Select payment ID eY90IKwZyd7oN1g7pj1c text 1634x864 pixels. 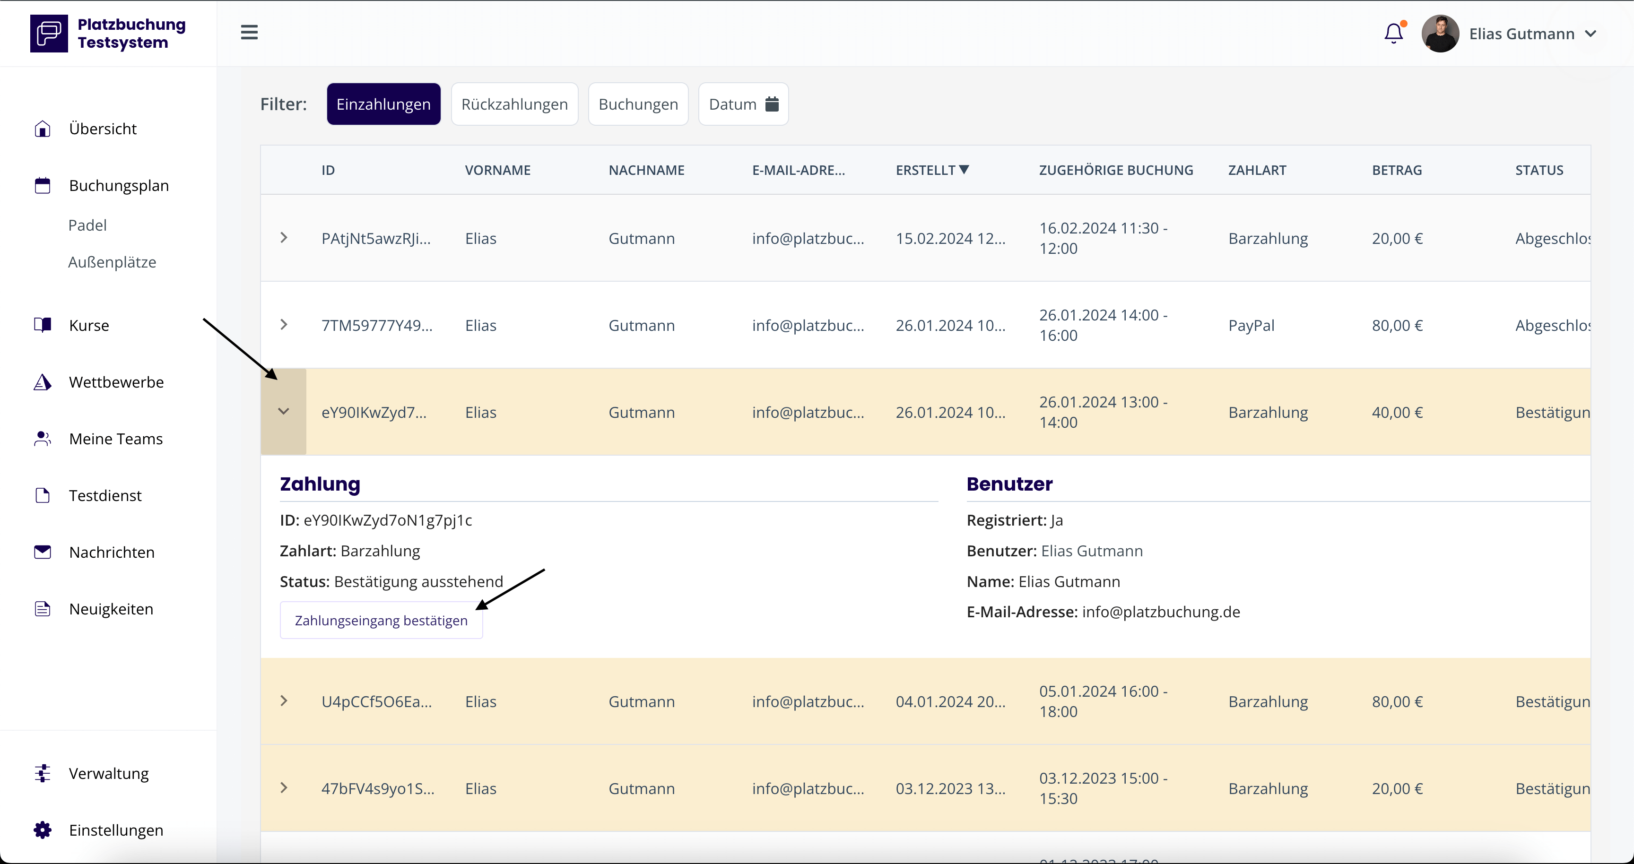[x=388, y=520]
